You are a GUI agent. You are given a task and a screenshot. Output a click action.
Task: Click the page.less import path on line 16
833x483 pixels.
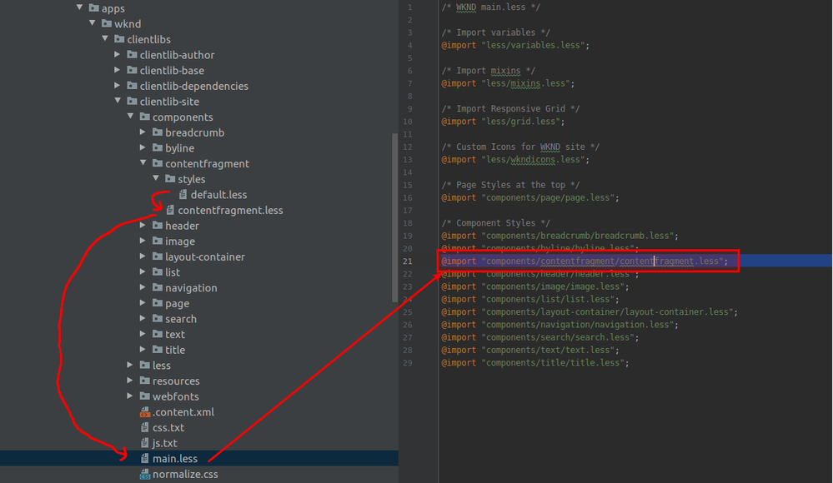pyautogui.click(x=549, y=198)
